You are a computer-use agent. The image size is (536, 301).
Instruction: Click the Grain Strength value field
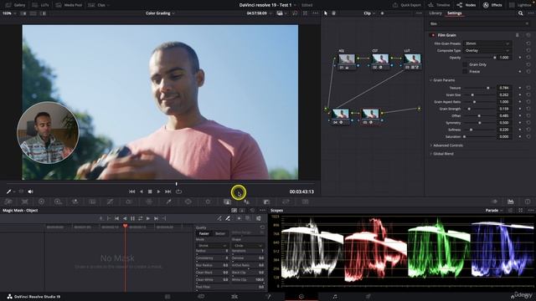[504, 109]
